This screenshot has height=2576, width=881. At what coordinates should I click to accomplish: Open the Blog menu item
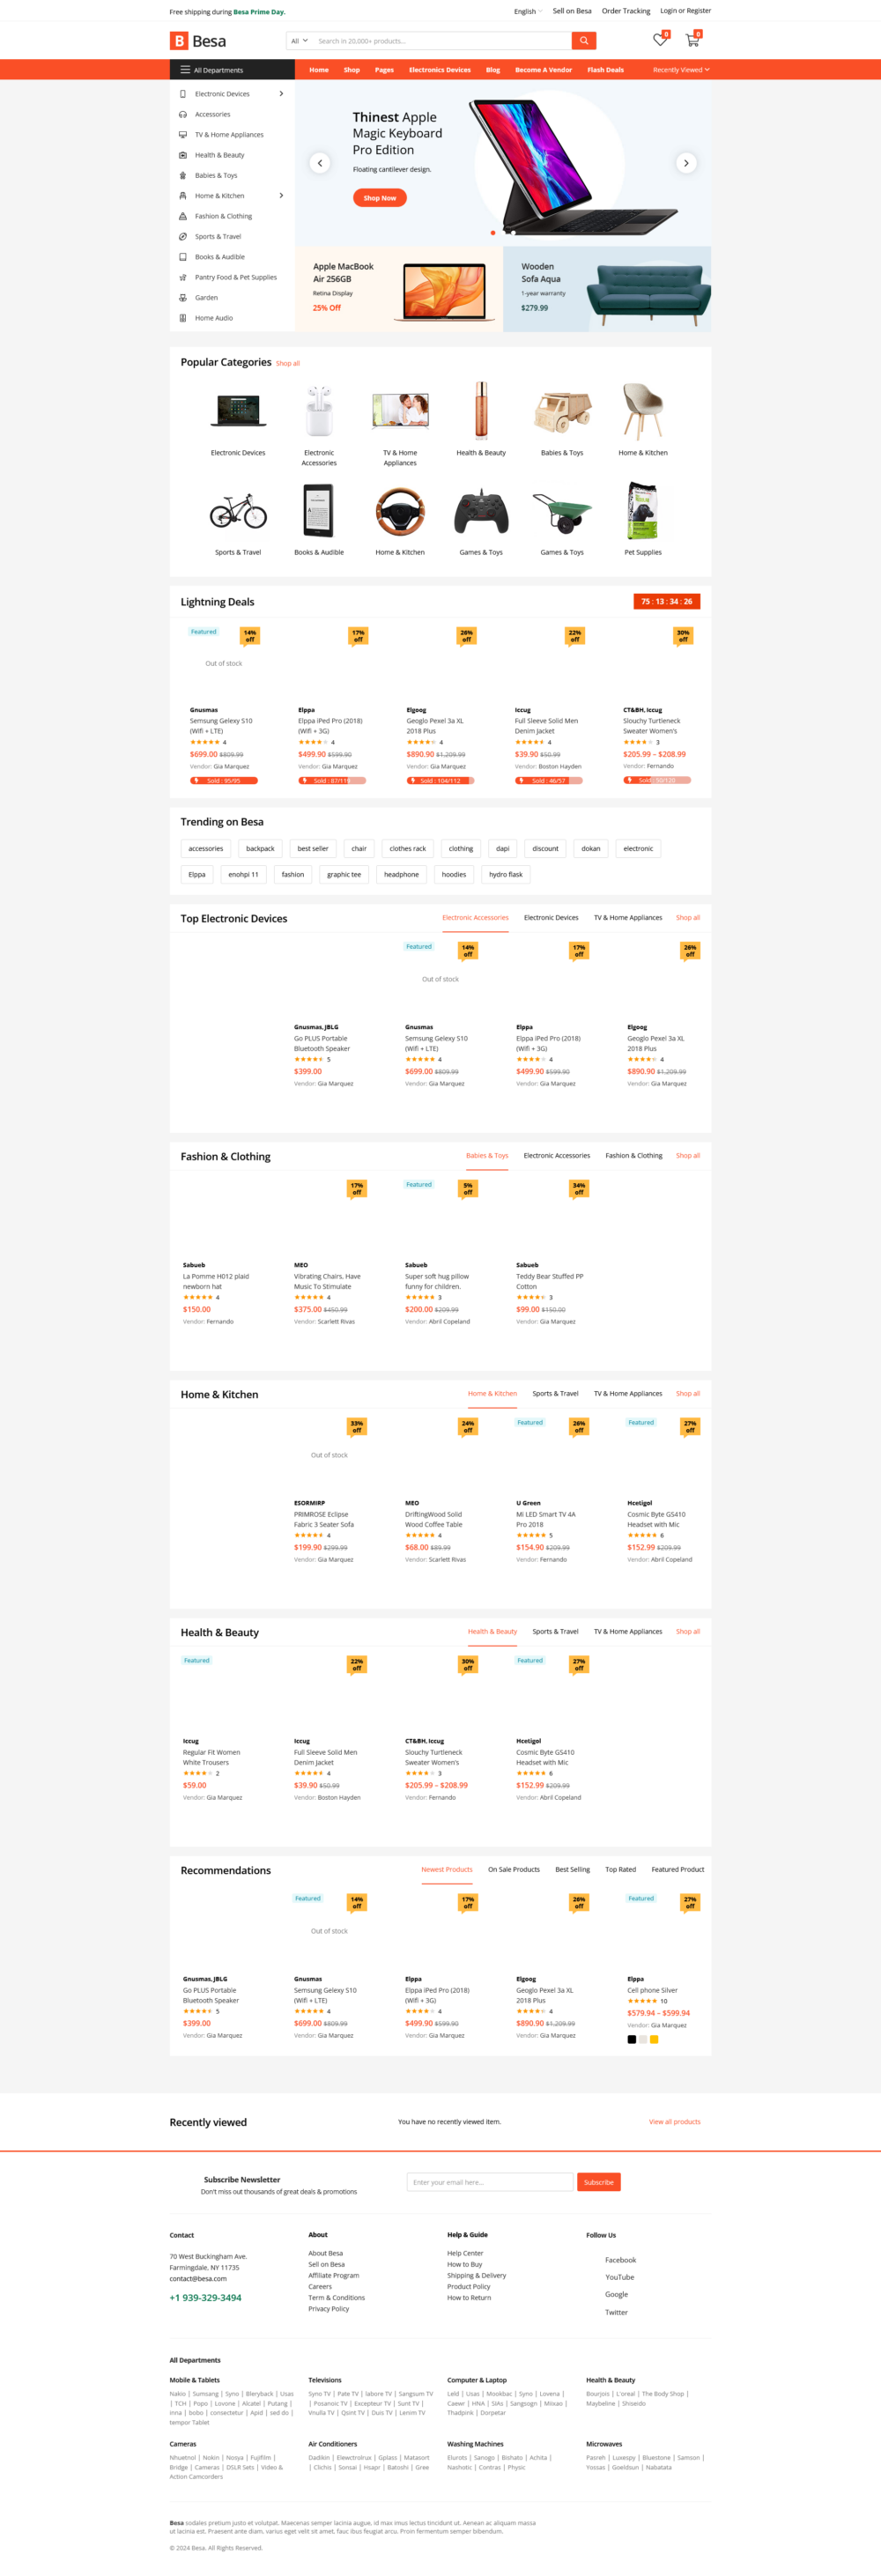click(x=493, y=70)
